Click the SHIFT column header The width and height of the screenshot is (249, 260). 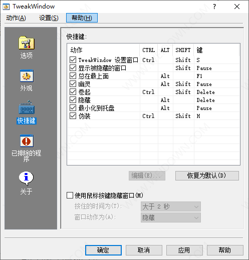coord(183,50)
